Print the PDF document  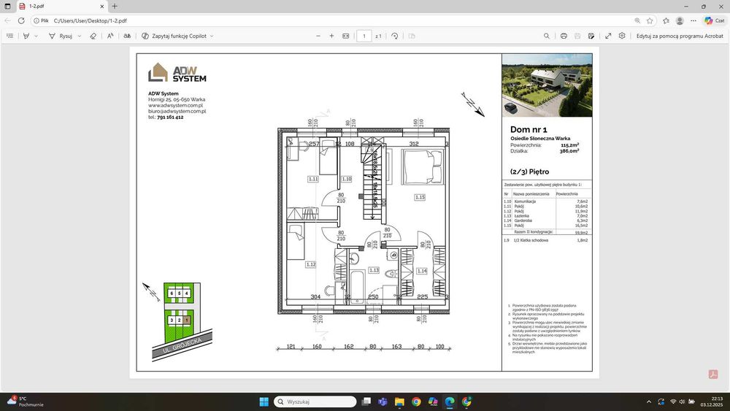pyautogui.click(x=564, y=36)
